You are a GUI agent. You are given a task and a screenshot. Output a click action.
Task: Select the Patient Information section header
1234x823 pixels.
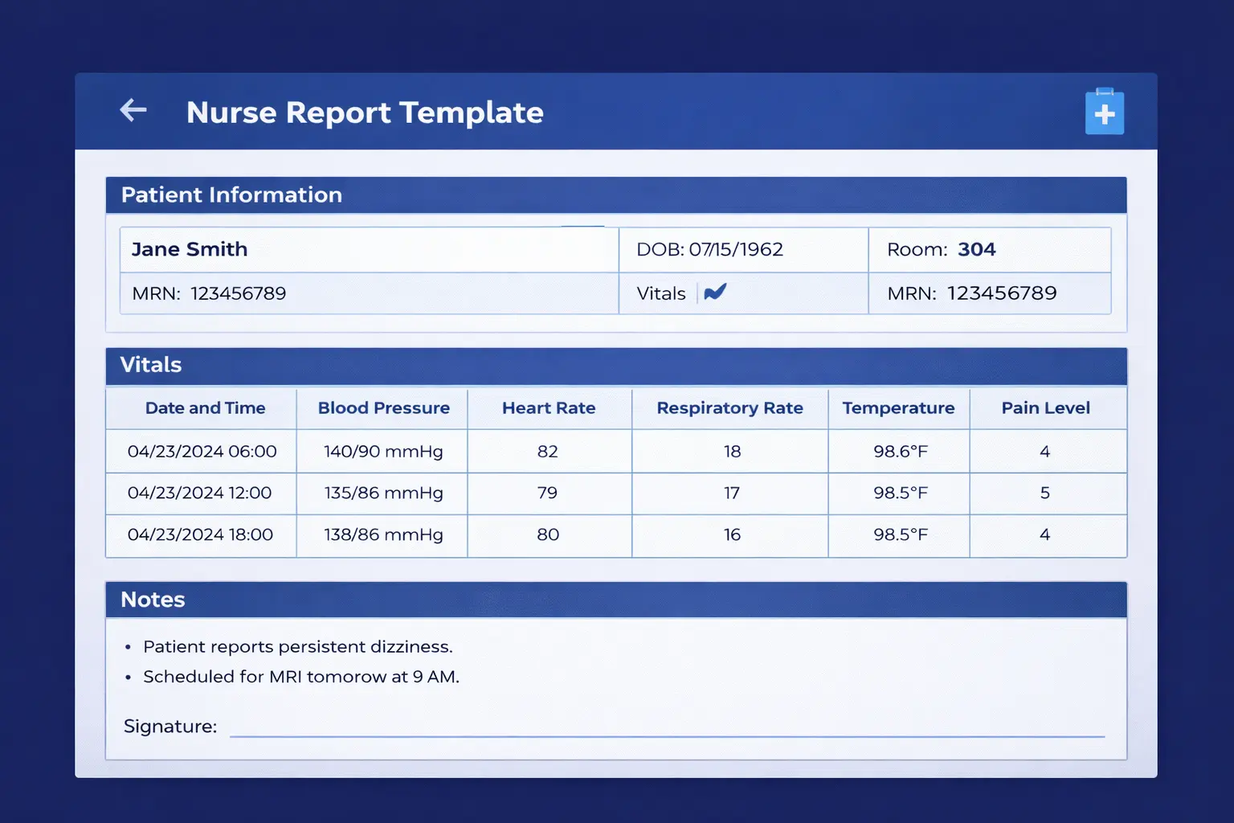(x=231, y=195)
